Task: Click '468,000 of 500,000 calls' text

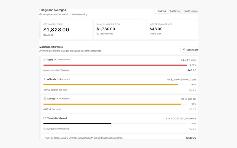Action: click(182, 80)
